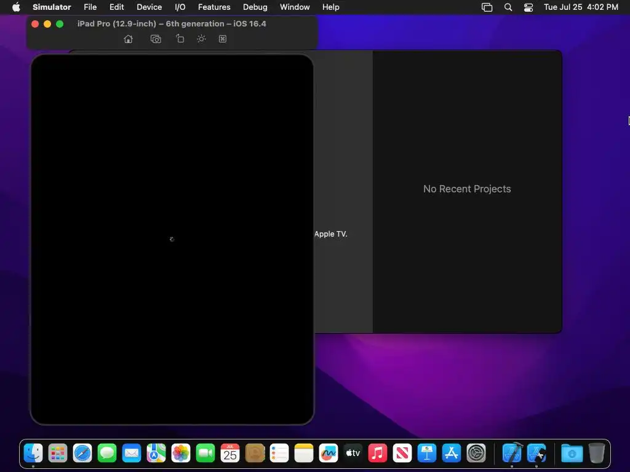Click the date and time in menu bar
This screenshot has width=630, height=472.
[581, 7]
